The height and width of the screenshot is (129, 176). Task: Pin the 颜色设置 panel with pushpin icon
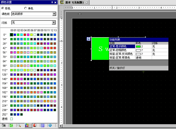pos(52,2)
